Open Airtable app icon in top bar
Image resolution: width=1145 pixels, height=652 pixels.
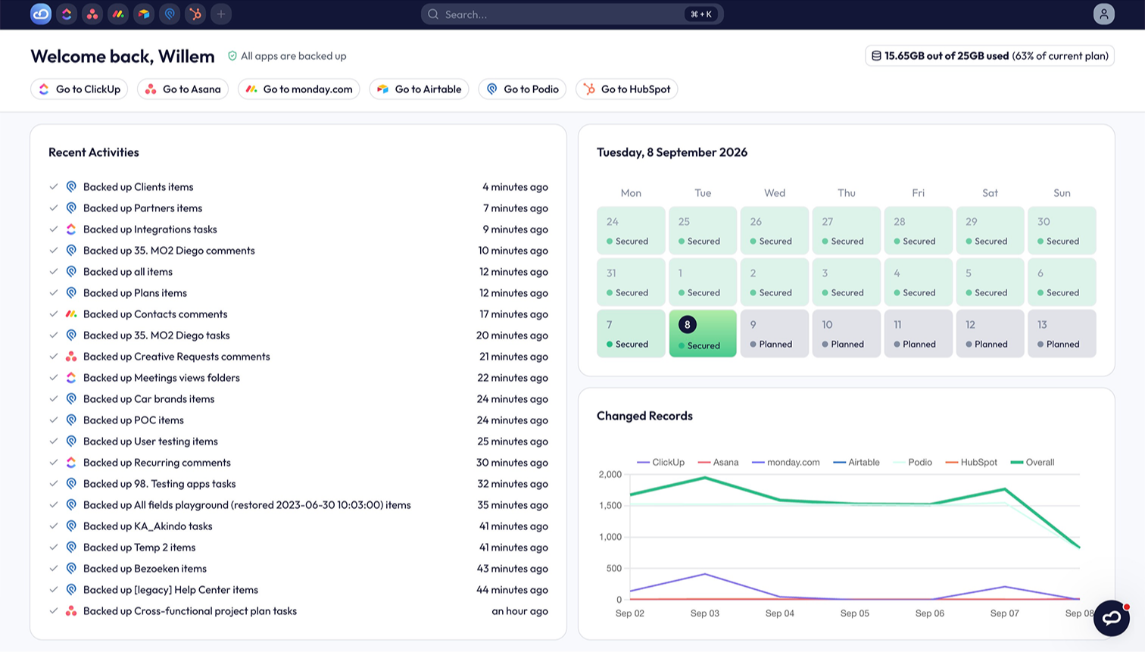click(x=144, y=14)
